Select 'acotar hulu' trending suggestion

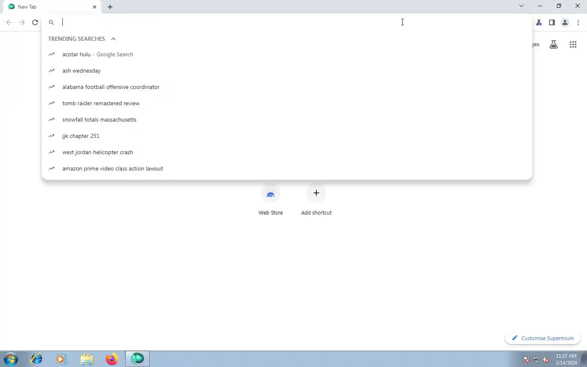click(x=287, y=54)
